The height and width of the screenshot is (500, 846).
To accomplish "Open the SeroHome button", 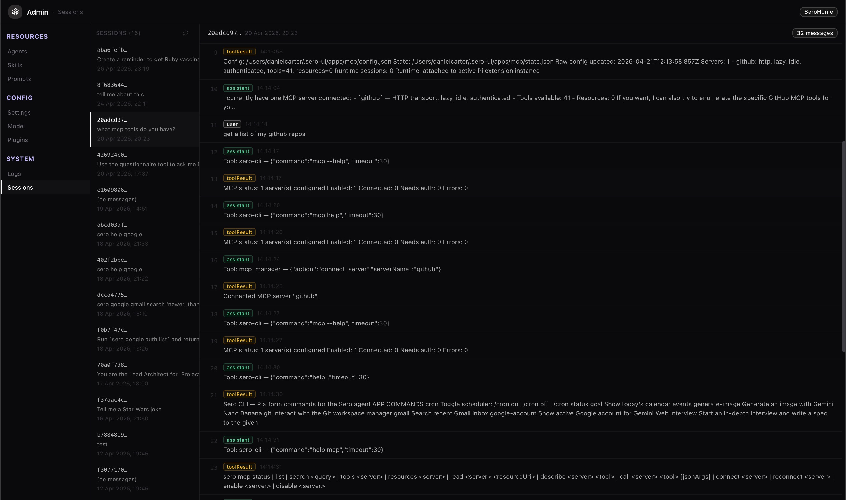I will (x=818, y=12).
